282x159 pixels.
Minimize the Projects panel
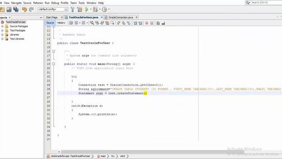pyautogui.click(x=41, y=18)
